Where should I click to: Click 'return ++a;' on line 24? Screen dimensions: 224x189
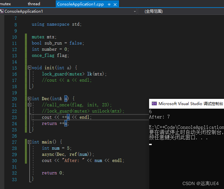pyautogui.click(x=55, y=124)
